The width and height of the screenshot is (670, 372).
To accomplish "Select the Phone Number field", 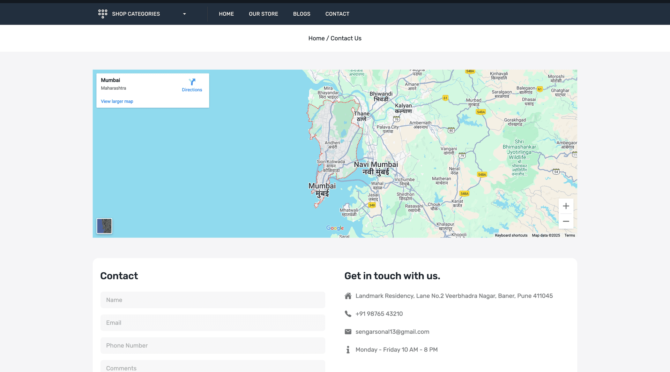I will tap(213, 346).
